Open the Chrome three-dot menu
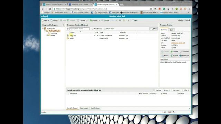221x124 pixels. (x=190, y=9)
